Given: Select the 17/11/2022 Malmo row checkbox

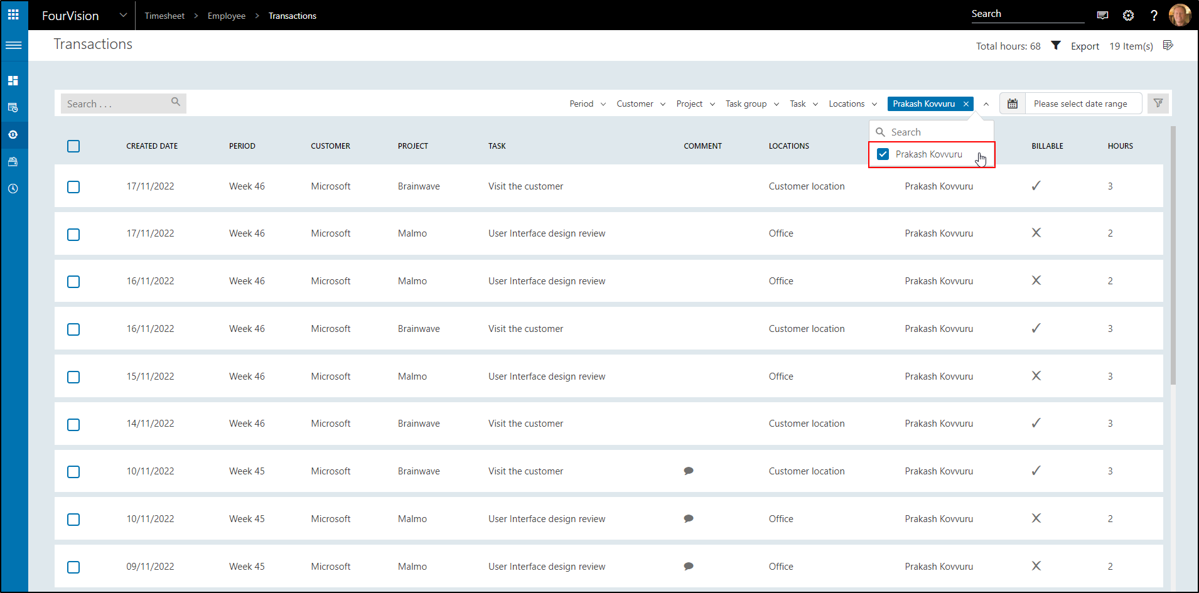Looking at the screenshot, I should click(x=73, y=235).
